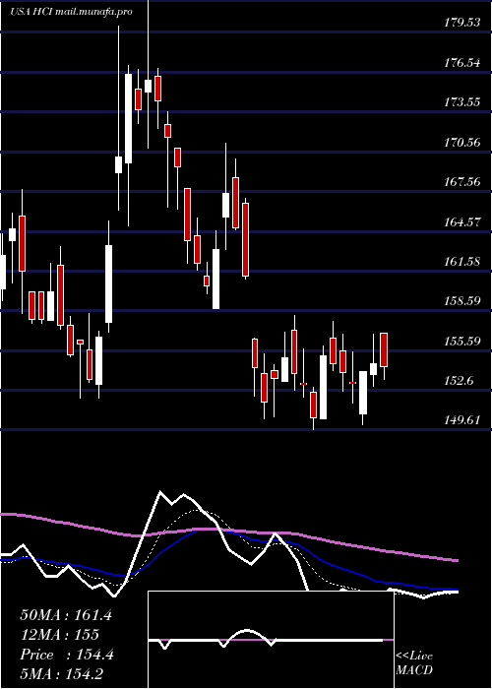Click the 164.57 price axis label
This screenshot has height=689, width=492.
click(x=461, y=222)
